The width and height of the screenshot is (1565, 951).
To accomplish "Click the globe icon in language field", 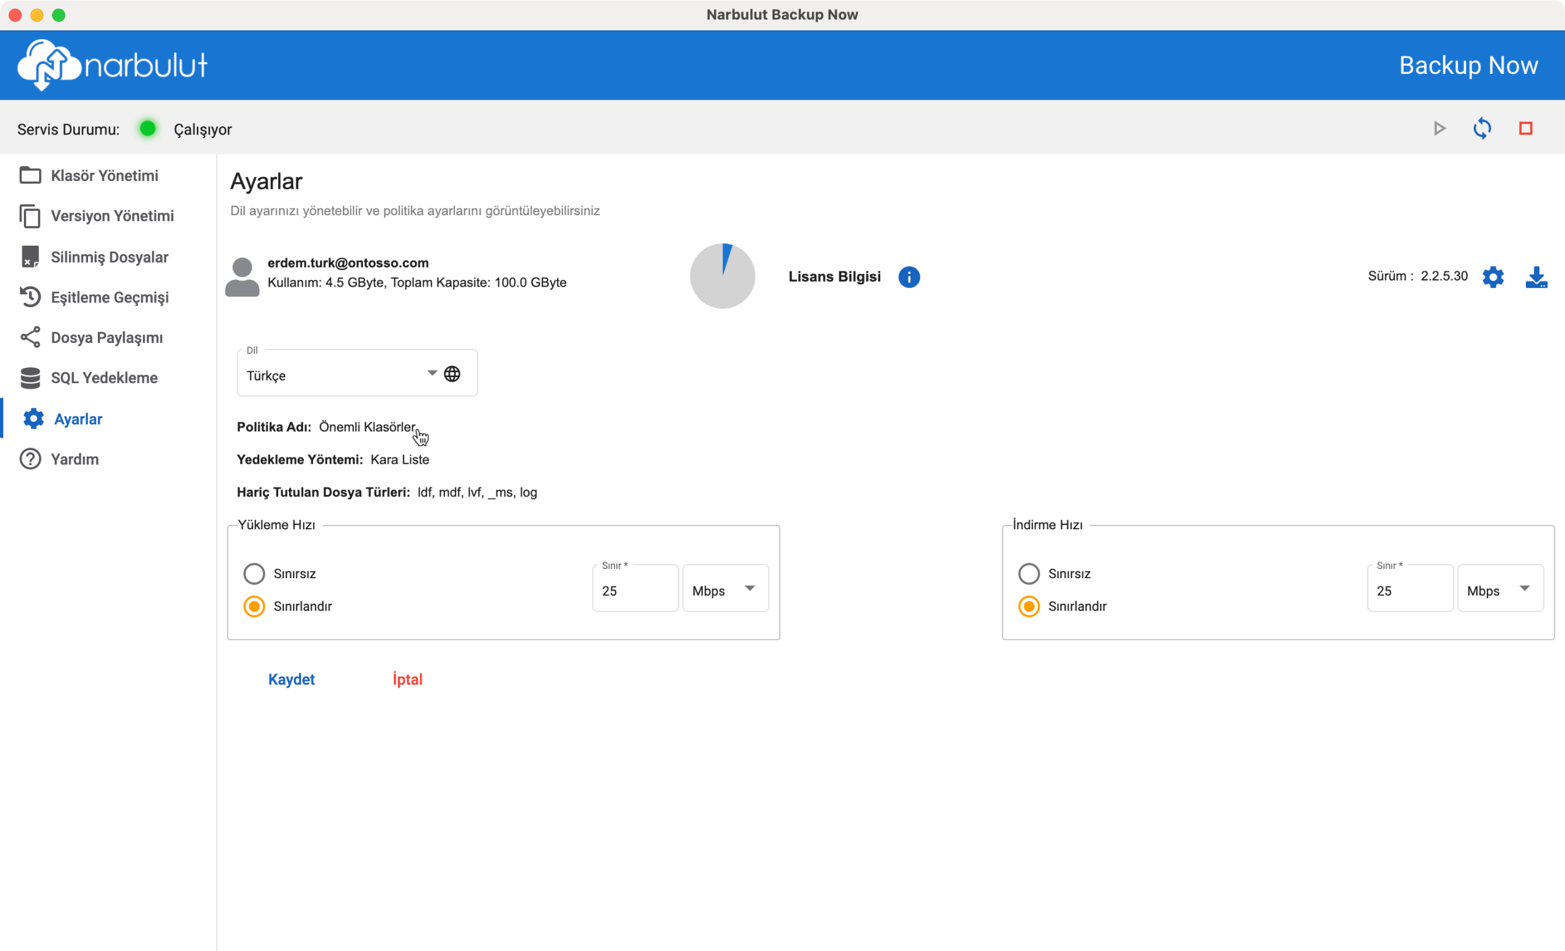I will pyautogui.click(x=452, y=374).
